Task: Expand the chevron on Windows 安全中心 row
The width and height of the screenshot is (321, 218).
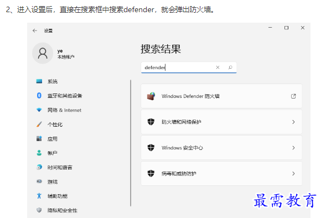Action: click(x=293, y=148)
